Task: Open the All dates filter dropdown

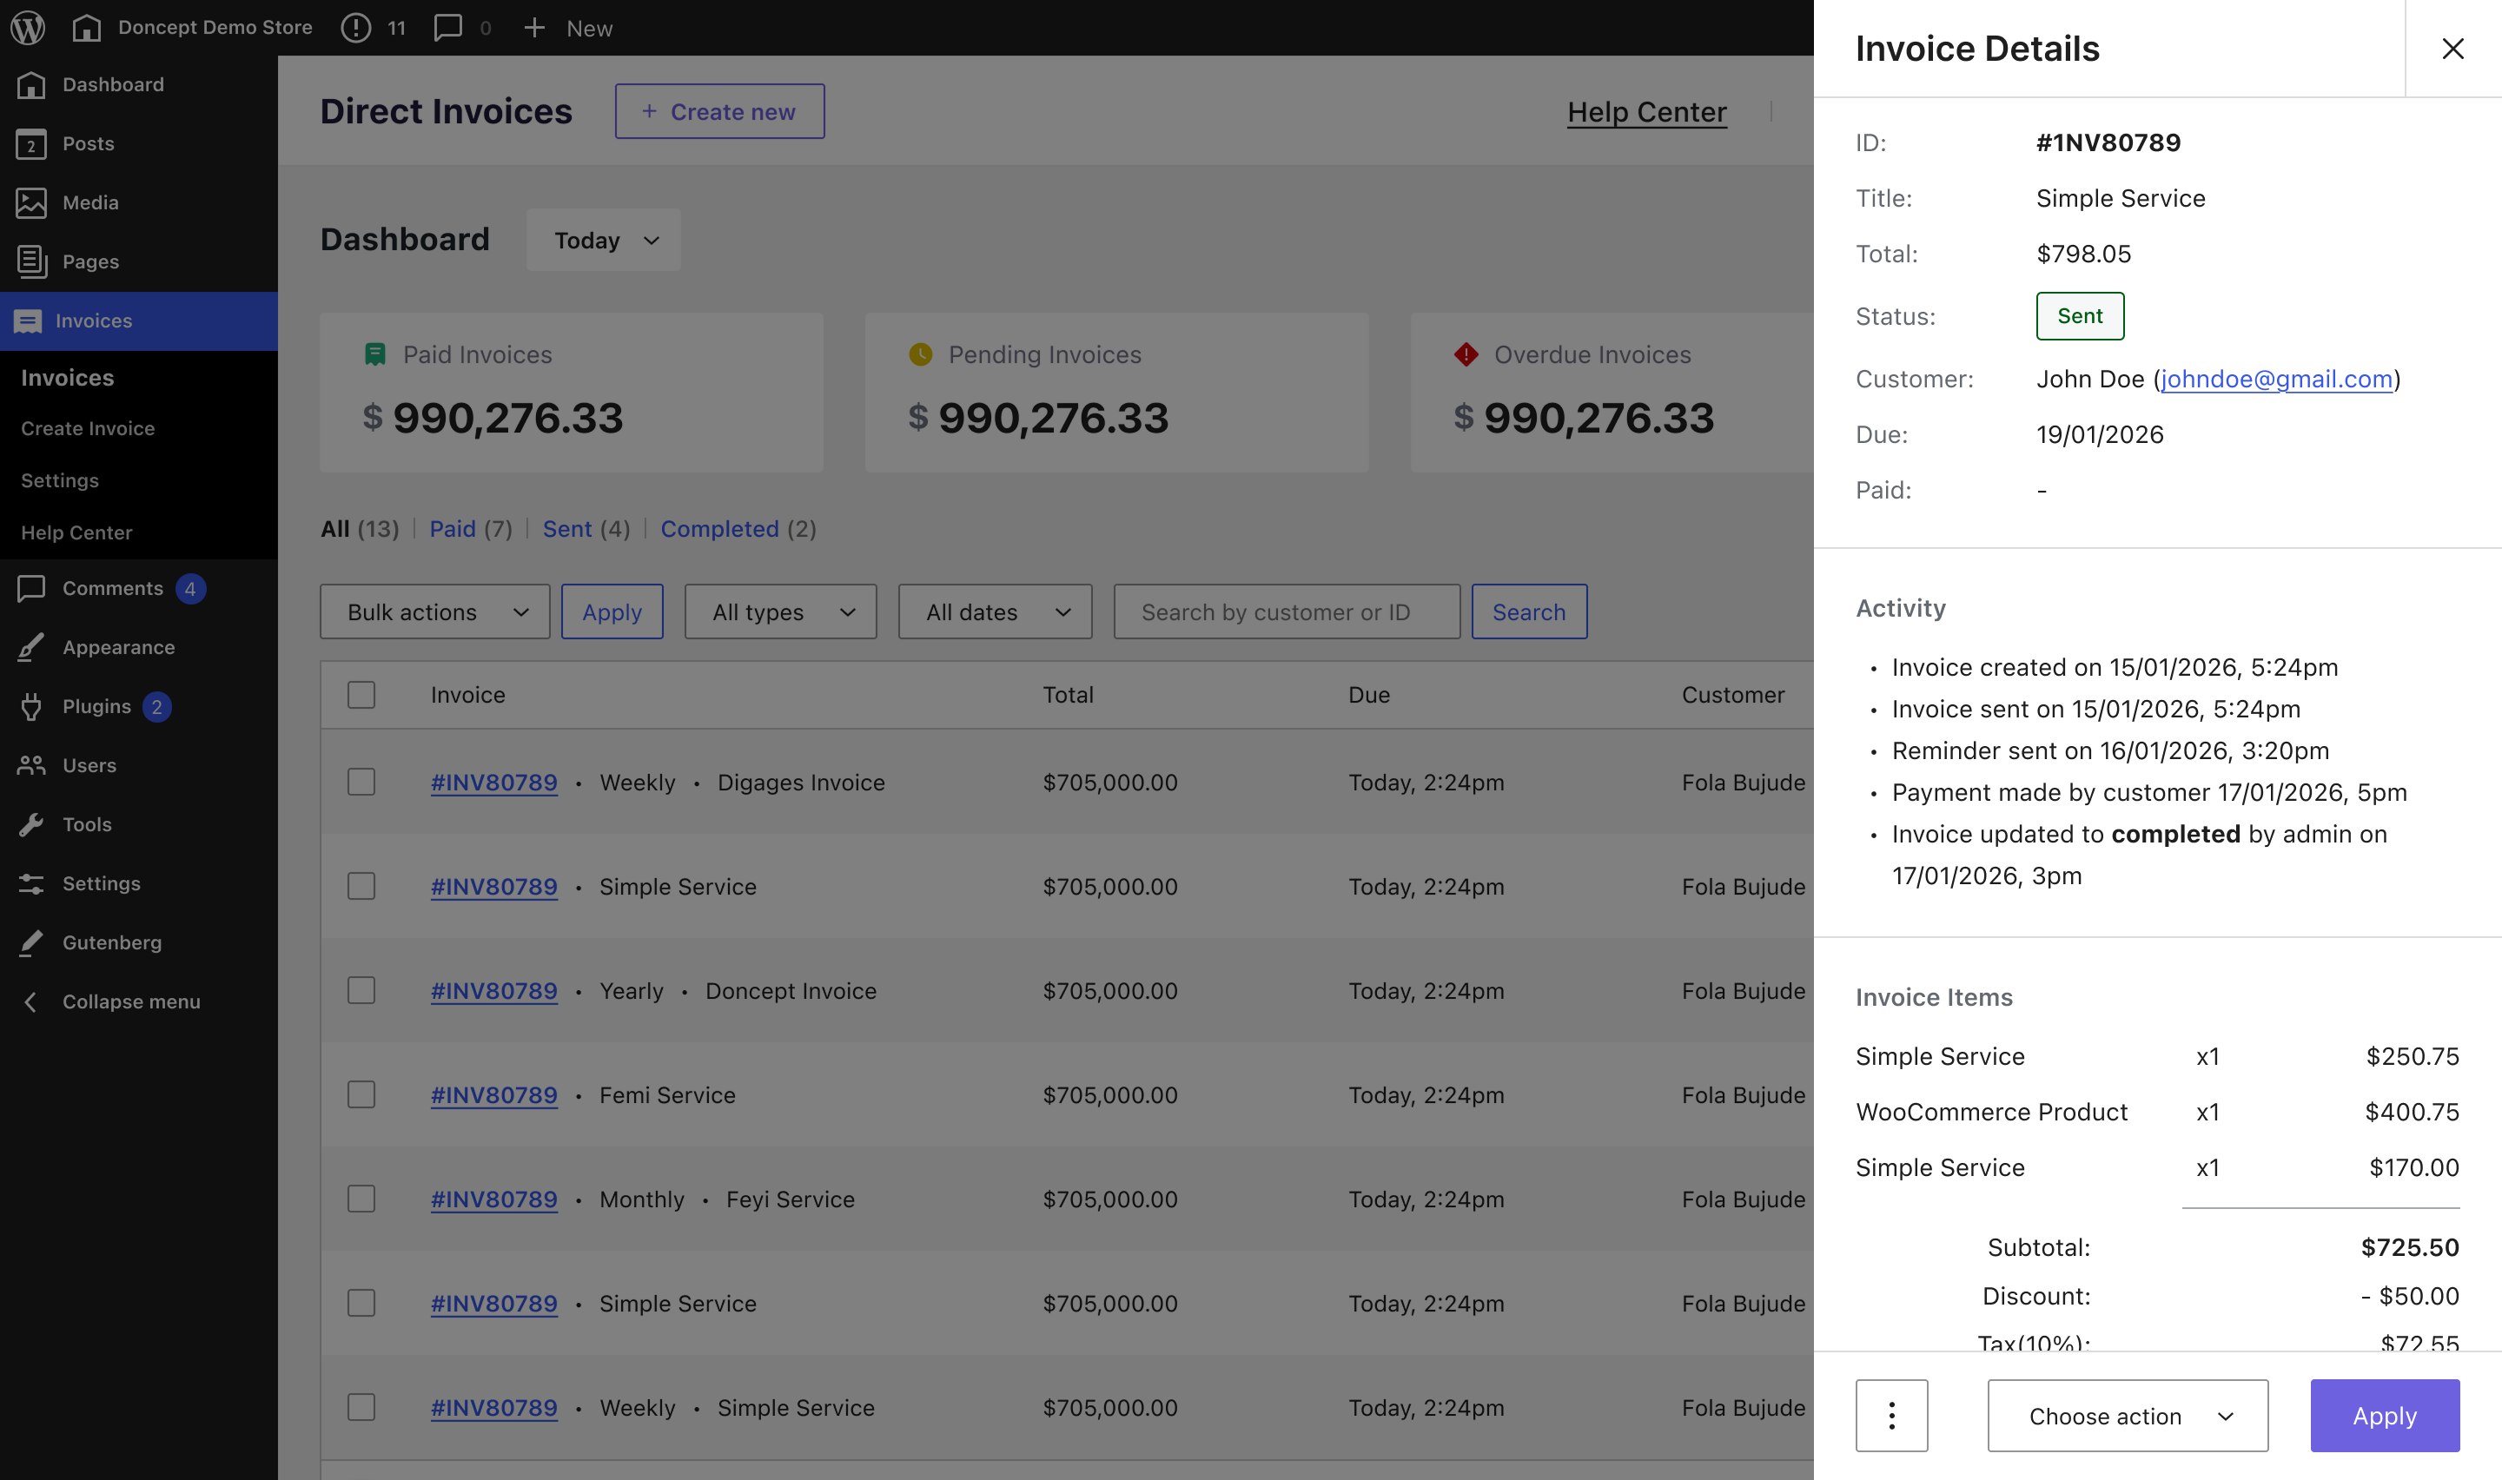Action: click(996, 611)
